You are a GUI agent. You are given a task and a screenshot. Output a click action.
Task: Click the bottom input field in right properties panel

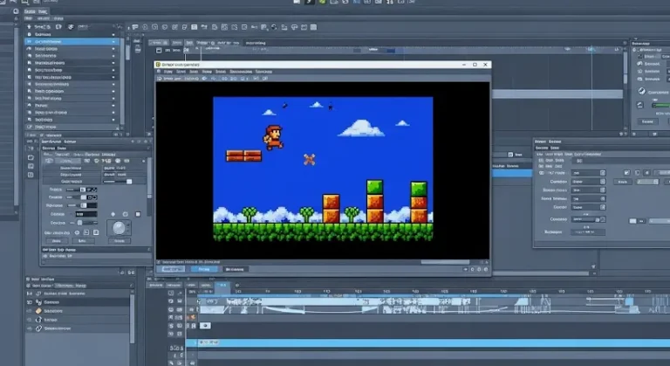point(588,232)
